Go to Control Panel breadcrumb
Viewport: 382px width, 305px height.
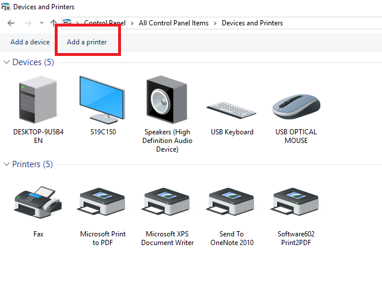click(x=105, y=23)
